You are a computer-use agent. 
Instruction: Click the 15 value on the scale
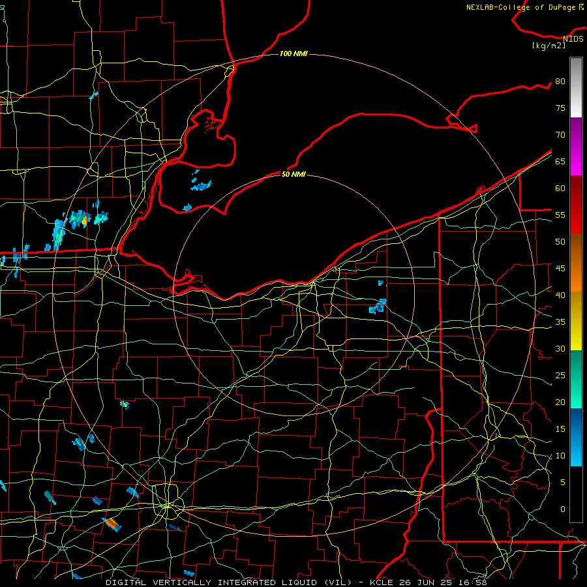pos(560,429)
